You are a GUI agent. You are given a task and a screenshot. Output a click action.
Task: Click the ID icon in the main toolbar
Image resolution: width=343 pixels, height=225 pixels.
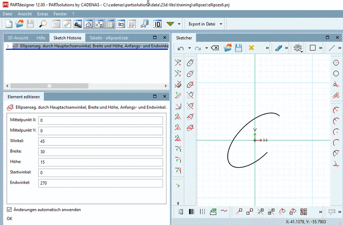coord(158,23)
